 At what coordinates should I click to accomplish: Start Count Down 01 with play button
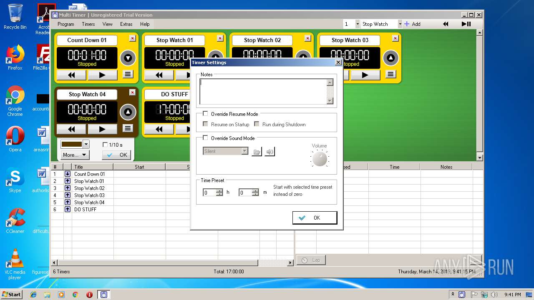102,75
